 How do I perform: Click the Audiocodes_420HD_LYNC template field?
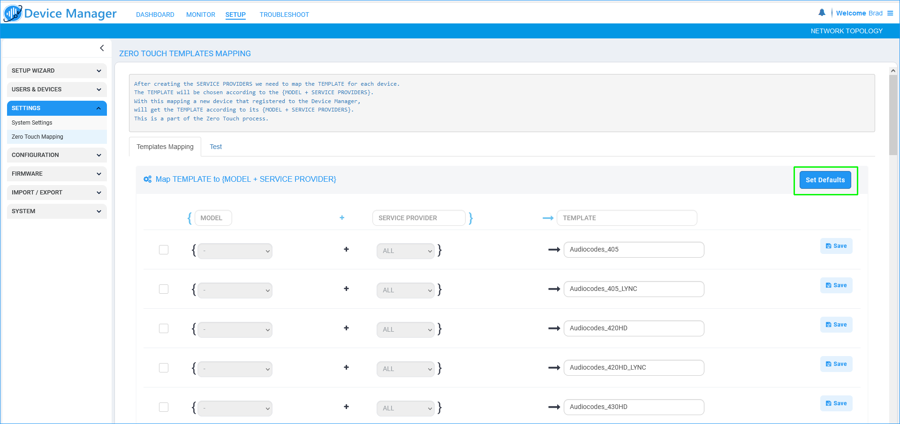634,368
